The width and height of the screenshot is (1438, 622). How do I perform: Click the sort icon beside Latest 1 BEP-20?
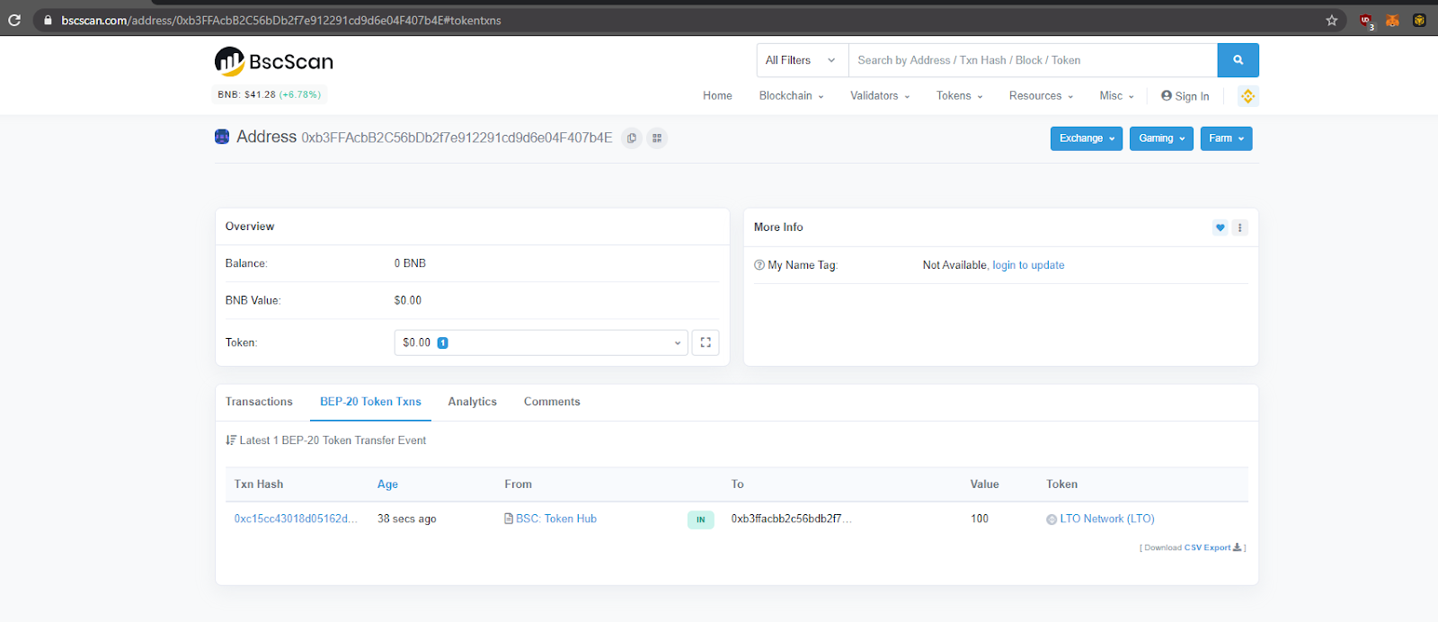click(230, 440)
